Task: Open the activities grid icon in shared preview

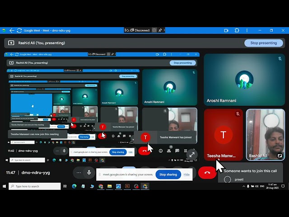Action: pyautogui.click(x=186, y=151)
